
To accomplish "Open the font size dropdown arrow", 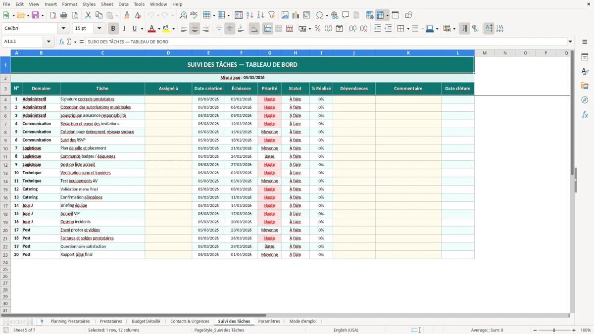I will pos(99,29).
